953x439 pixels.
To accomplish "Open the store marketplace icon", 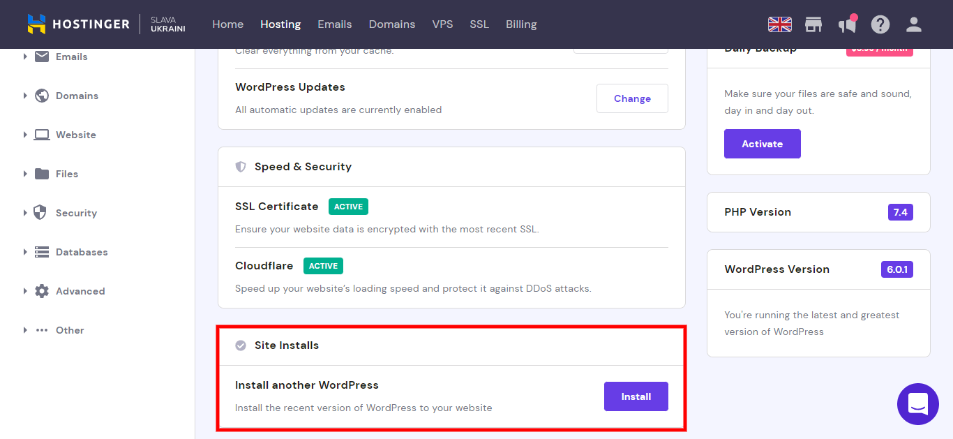I will pyautogui.click(x=813, y=24).
